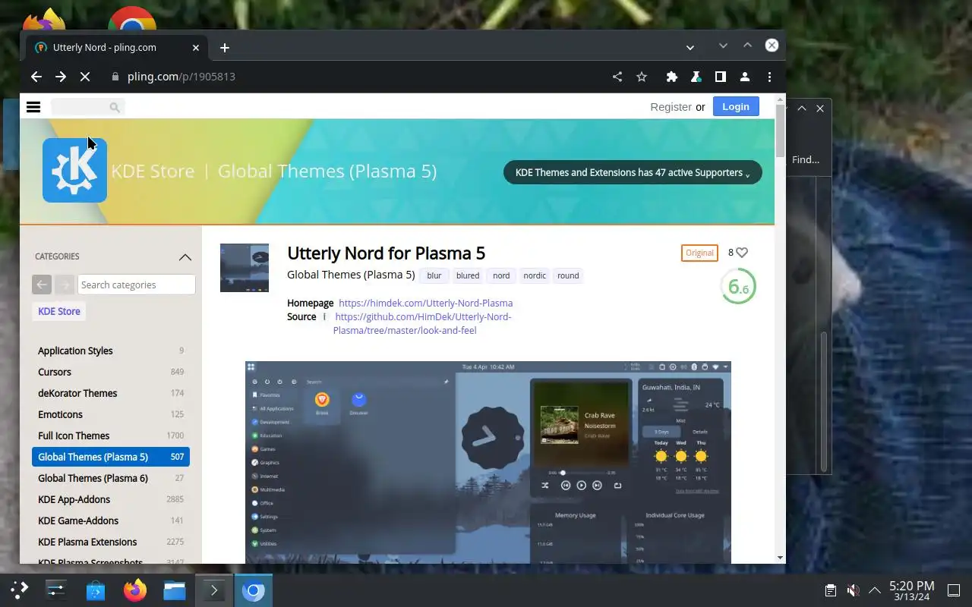Image resolution: width=972 pixels, height=607 pixels.
Task: Open Chrome profile avatar menu
Action: coord(745,77)
